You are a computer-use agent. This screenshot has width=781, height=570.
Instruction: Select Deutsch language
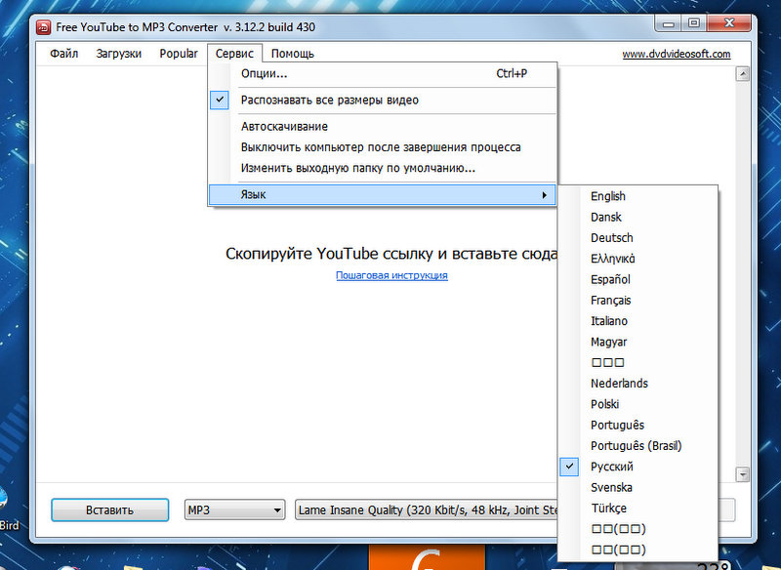[x=638, y=238]
